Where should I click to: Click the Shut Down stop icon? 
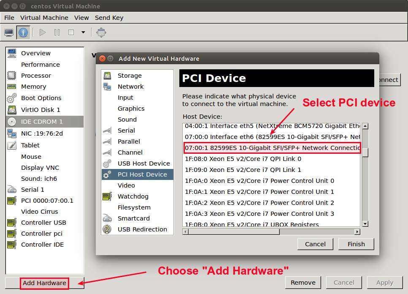coord(71,33)
